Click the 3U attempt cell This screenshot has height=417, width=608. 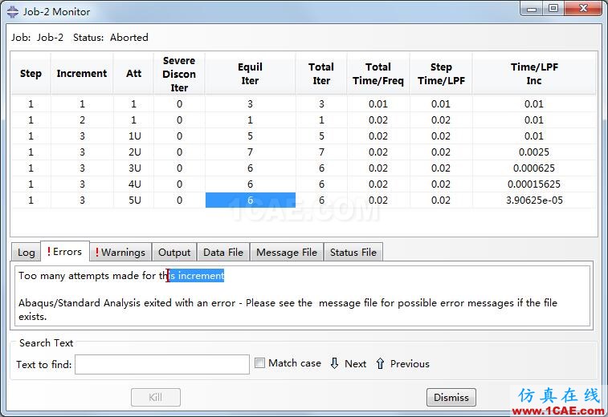(134, 168)
